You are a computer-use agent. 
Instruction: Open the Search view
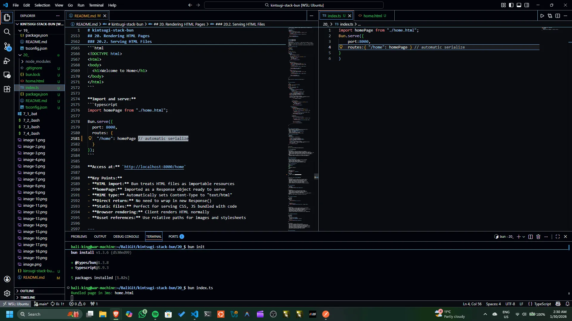[x=7, y=32]
